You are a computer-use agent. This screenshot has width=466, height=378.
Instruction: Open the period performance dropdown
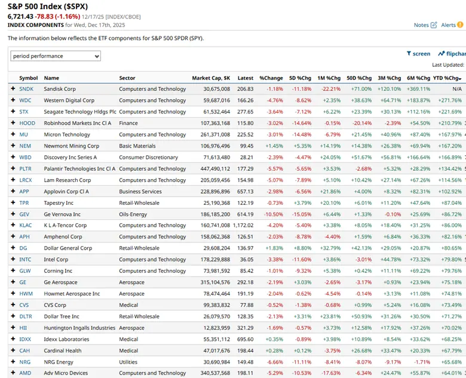[56, 56]
